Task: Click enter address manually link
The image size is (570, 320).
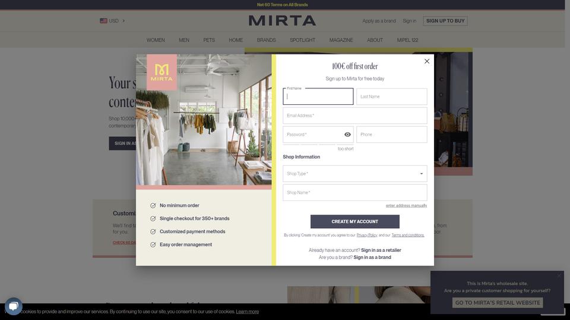Action: pyautogui.click(x=406, y=206)
